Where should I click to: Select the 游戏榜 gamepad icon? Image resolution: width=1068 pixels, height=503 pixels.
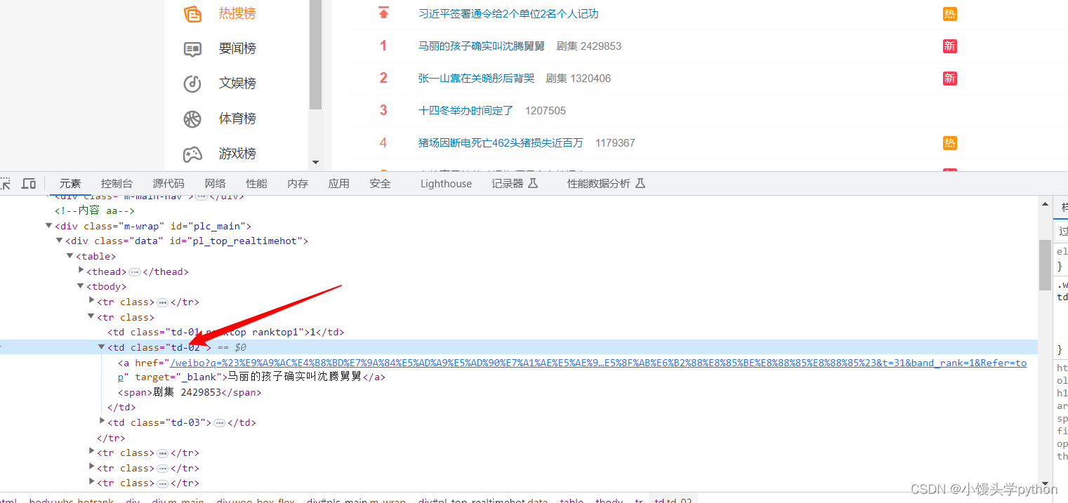[x=192, y=154]
